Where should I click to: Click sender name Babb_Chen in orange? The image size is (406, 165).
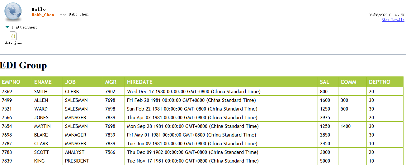point(43,15)
